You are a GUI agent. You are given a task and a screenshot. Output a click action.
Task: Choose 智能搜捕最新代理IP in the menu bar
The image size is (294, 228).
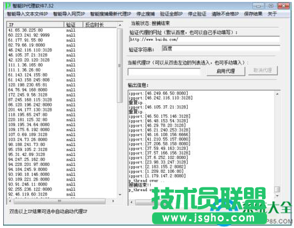(x=111, y=14)
